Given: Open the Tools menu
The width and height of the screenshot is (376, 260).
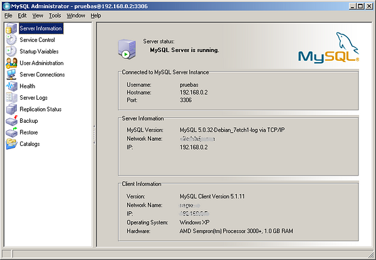Looking at the screenshot, I should point(55,15).
